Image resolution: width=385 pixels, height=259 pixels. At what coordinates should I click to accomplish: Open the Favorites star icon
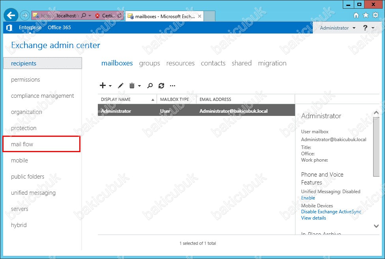366,15
